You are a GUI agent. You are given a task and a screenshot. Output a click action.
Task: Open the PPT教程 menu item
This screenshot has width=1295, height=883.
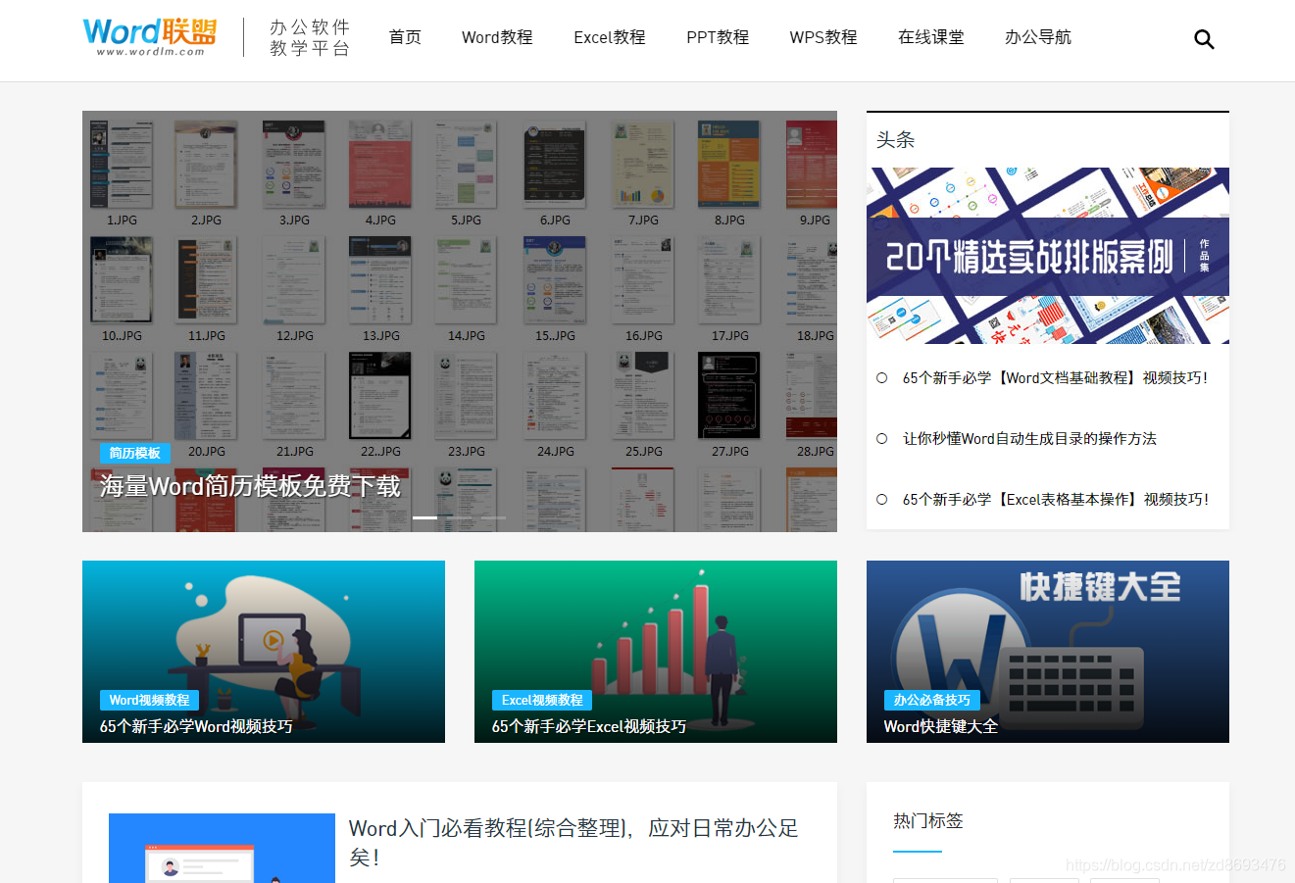pos(718,37)
